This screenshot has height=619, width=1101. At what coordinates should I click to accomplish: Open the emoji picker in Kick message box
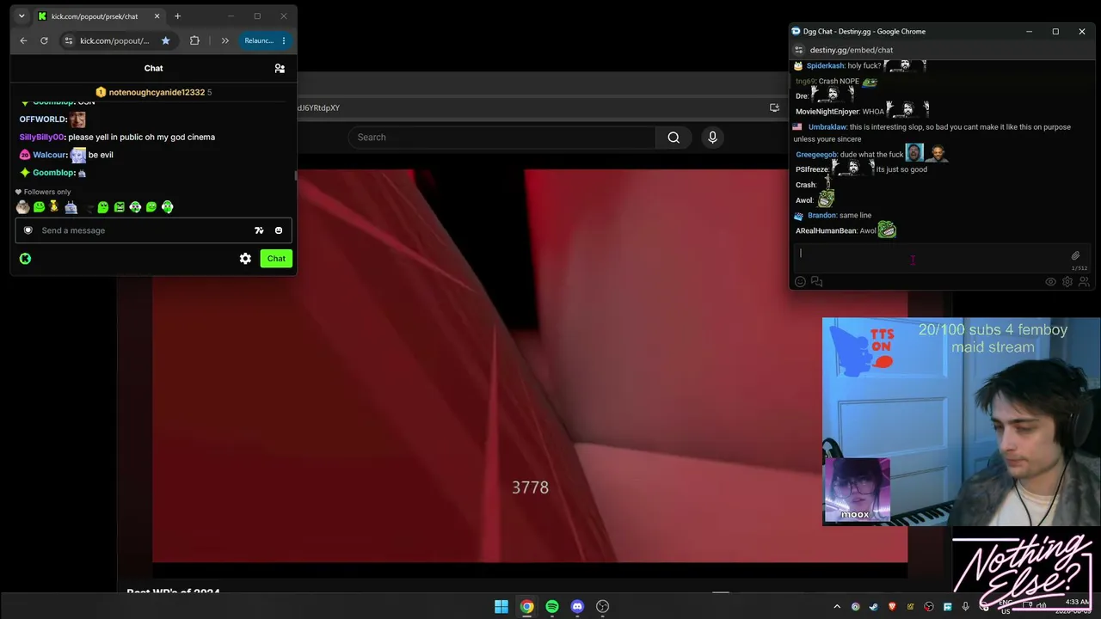click(279, 230)
